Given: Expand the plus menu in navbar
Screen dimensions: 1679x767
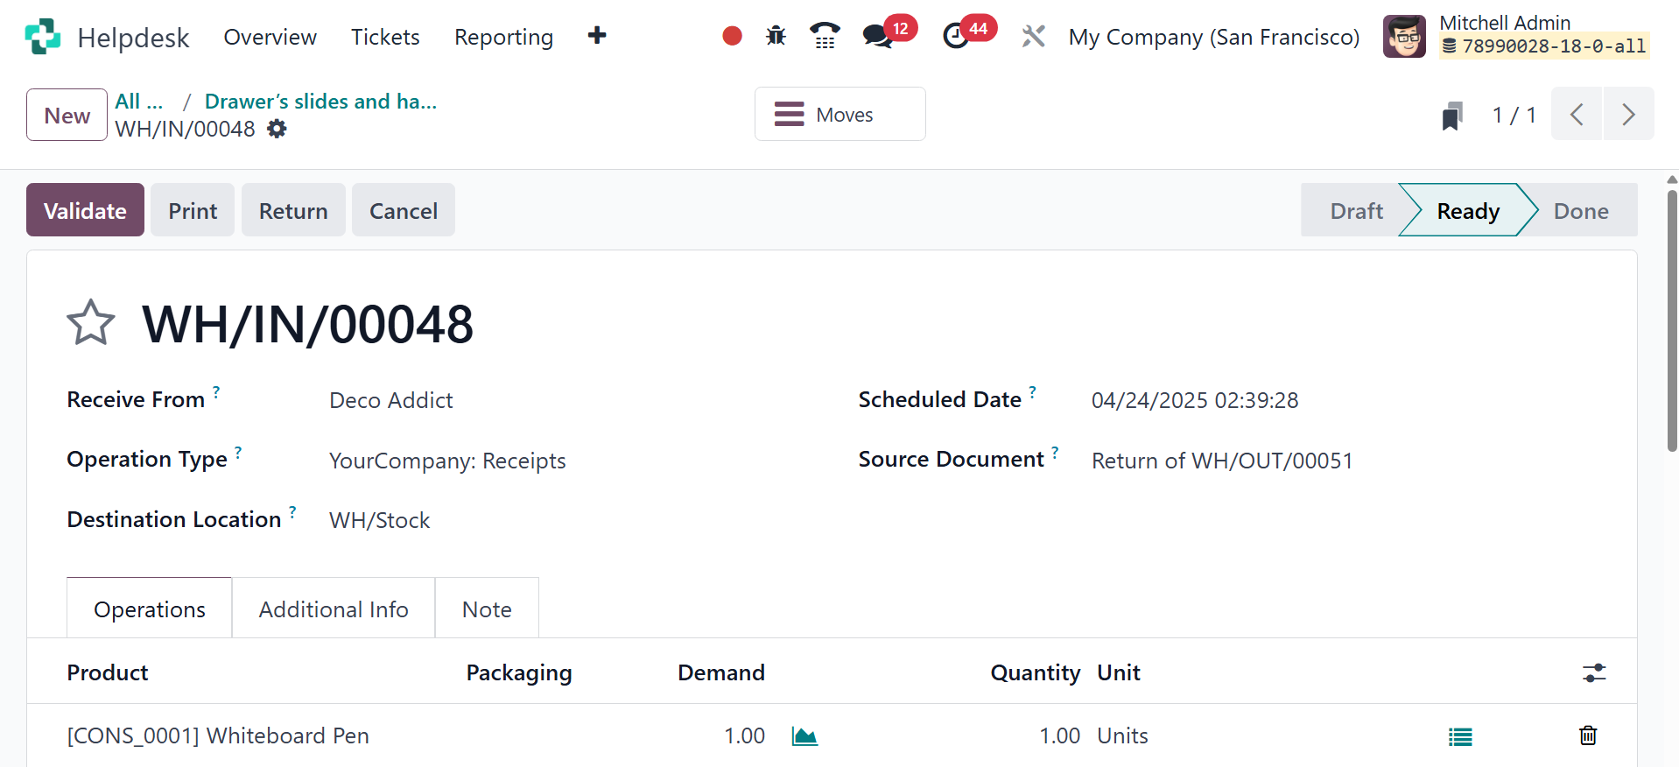Looking at the screenshot, I should pos(597,36).
